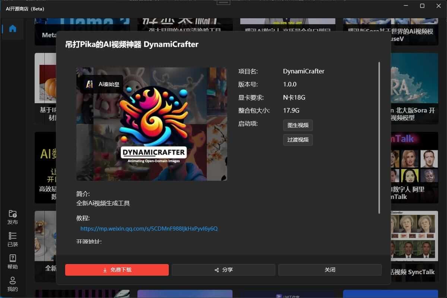The width and height of the screenshot is (447, 298).
Task: Click the GPU requirement N卡18G
Action: point(294,98)
